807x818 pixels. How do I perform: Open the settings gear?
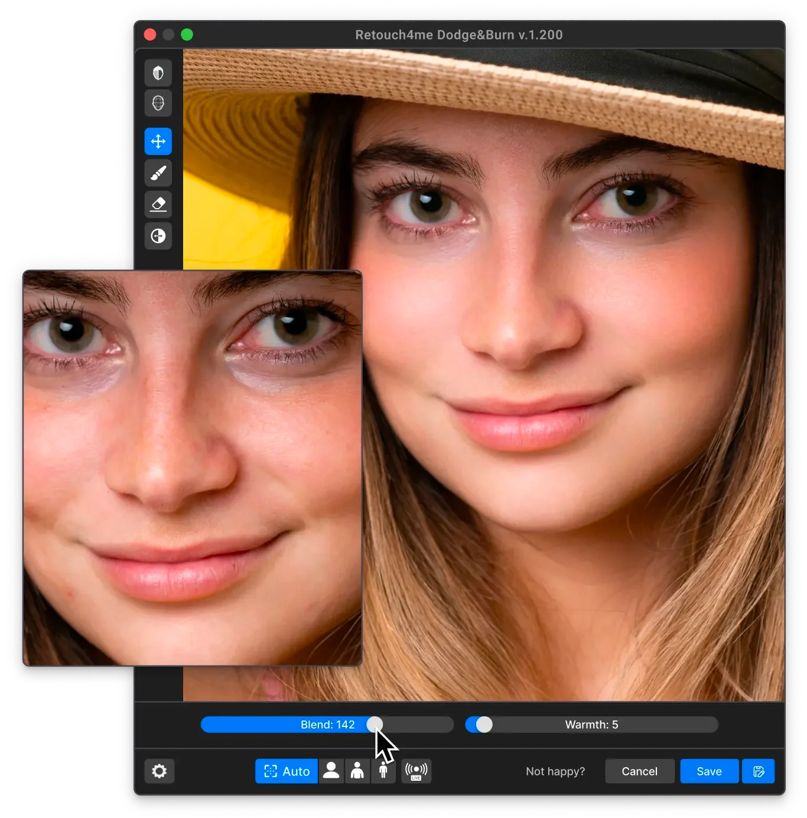(159, 771)
